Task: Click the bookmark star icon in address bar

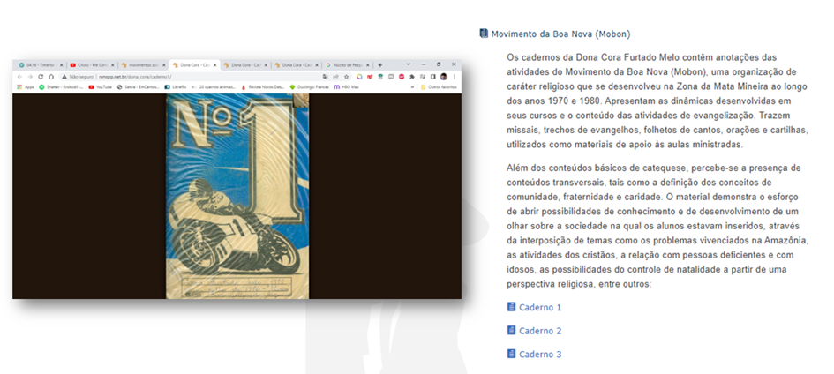Action: (x=346, y=77)
